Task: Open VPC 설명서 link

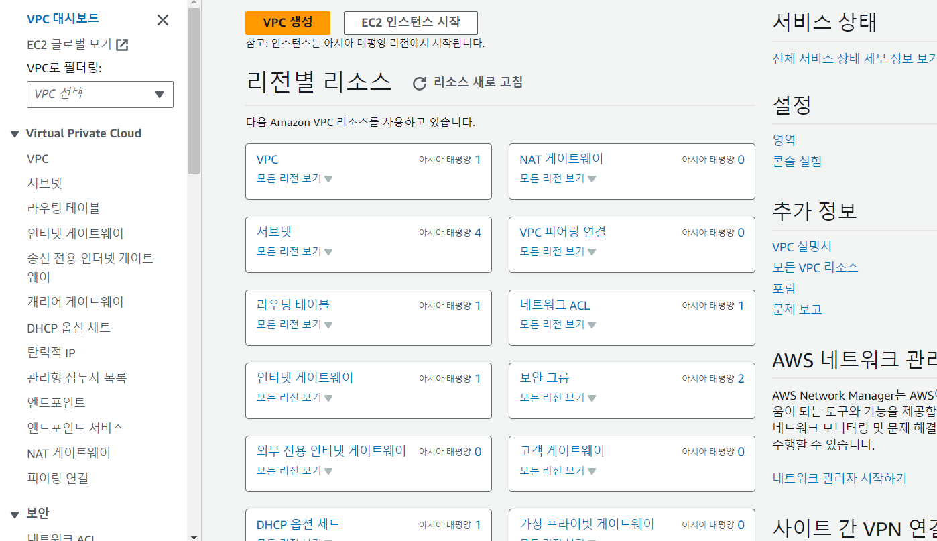Action: pos(802,247)
